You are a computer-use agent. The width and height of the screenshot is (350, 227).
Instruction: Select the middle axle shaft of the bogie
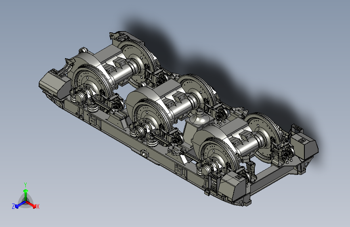coord(183,107)
